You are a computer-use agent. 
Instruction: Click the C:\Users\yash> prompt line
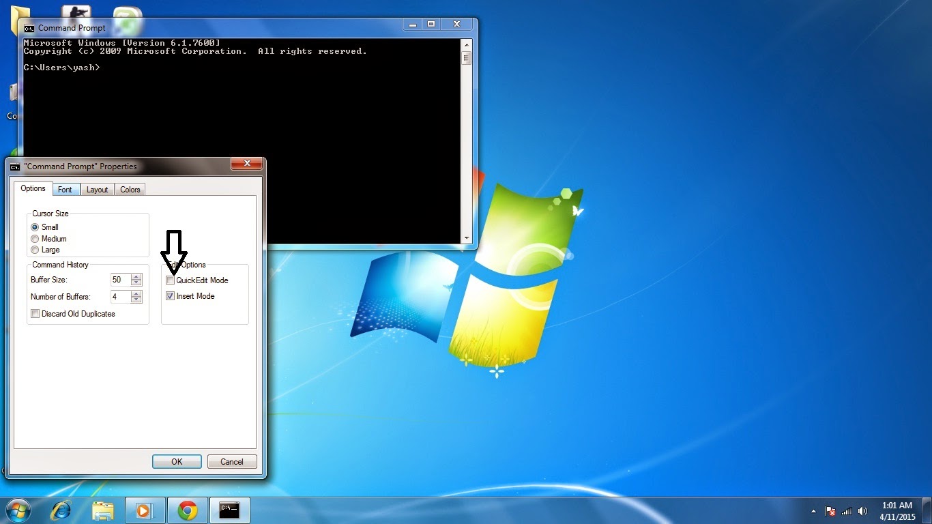(x=62, y=68)
